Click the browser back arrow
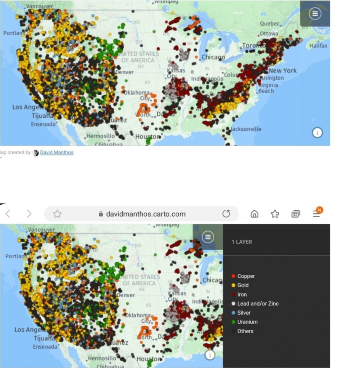The image size is (343, 368). [8, 214]
